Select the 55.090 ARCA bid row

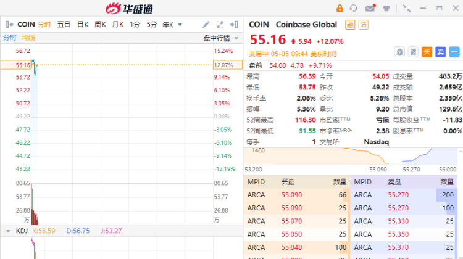297,195
